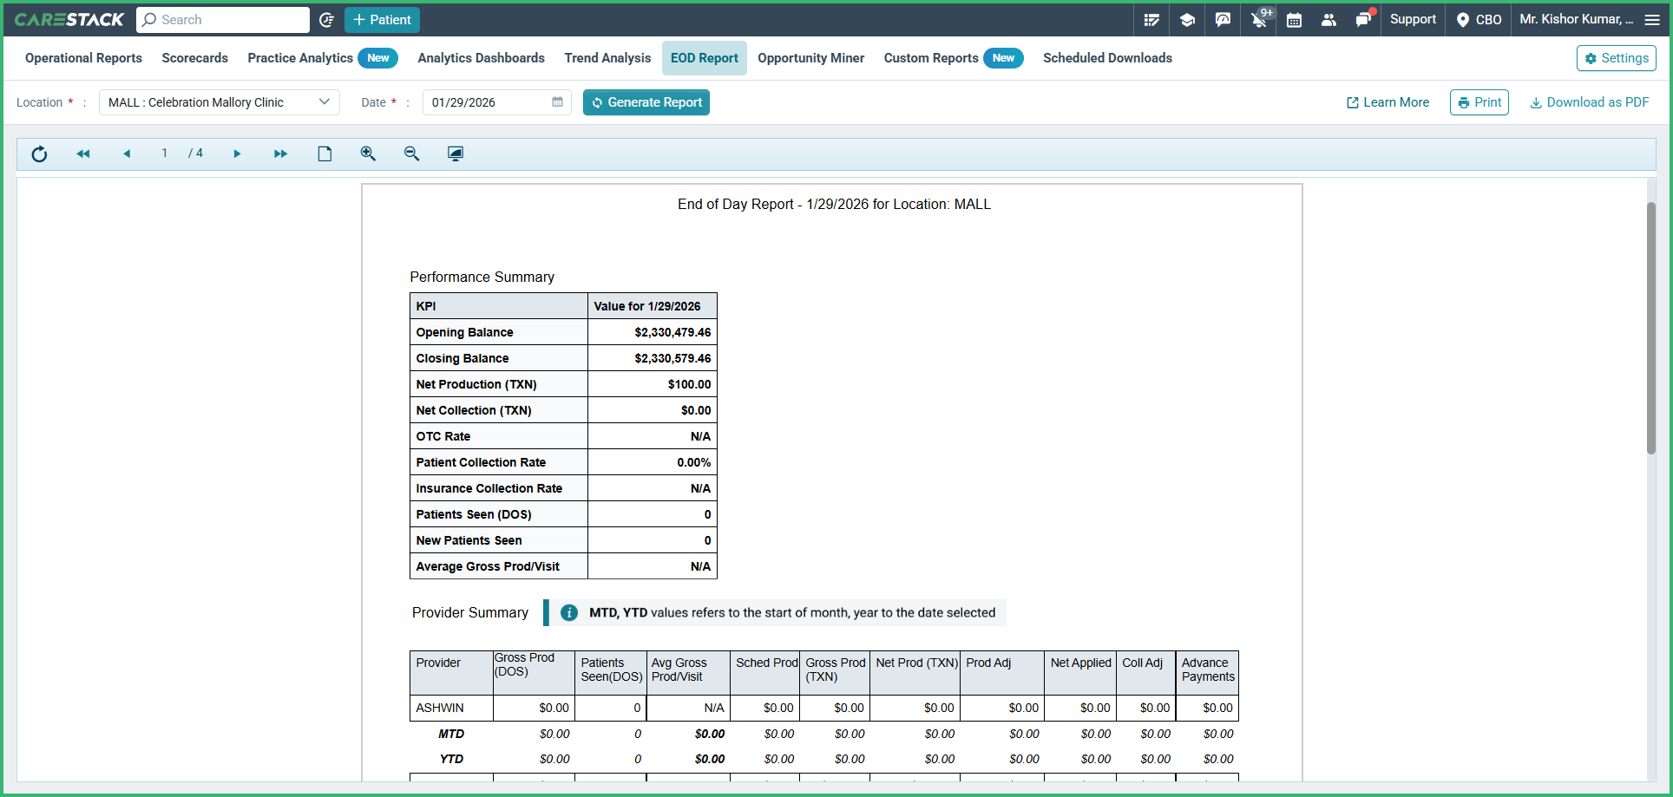Image resolution: width=1673 pixels, height=797 pixels.
Task: Open the hamburger main menu
Action: [1652, 20]
